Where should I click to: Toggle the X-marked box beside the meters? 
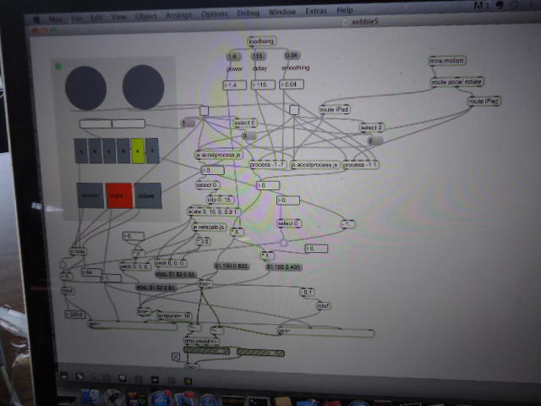(176, 357)
